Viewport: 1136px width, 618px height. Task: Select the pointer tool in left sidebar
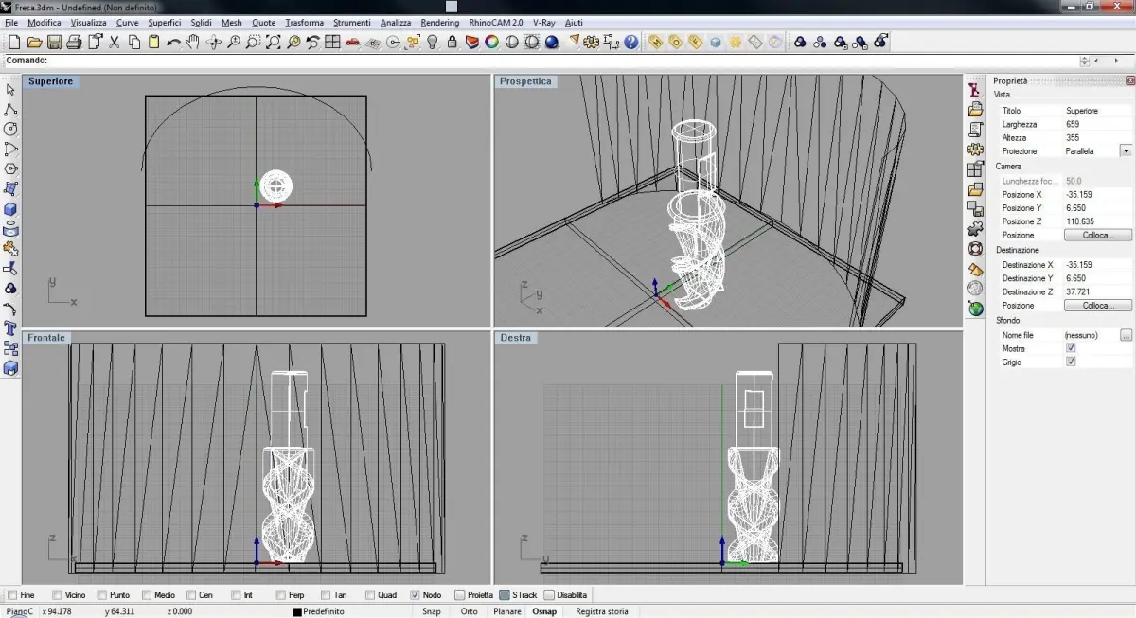coord(10,89)
